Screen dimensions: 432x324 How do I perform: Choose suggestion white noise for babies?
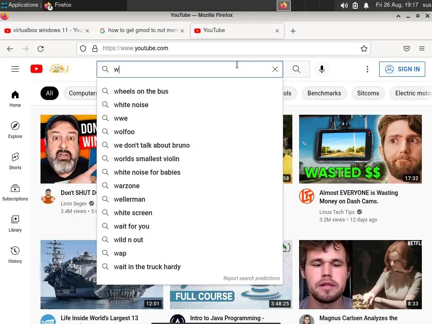190,172
